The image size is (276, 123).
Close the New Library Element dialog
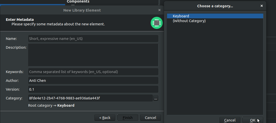click(159, 10)
